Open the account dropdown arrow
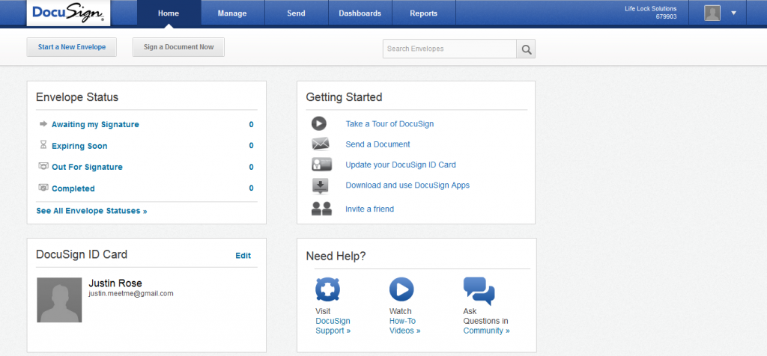The height and width of the screenshot is (356, 767). [x=733, y=13]
